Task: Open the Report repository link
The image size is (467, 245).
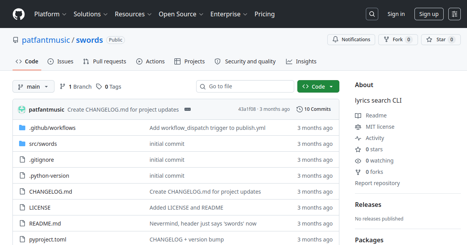Action: [x=377, y=183]
